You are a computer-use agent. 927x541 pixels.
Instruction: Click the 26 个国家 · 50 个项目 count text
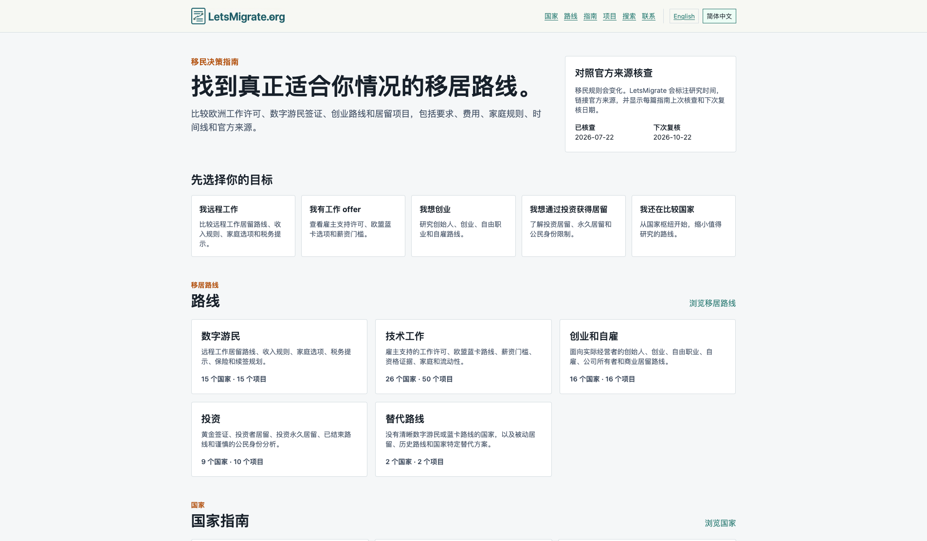click(x=419, y=379)
